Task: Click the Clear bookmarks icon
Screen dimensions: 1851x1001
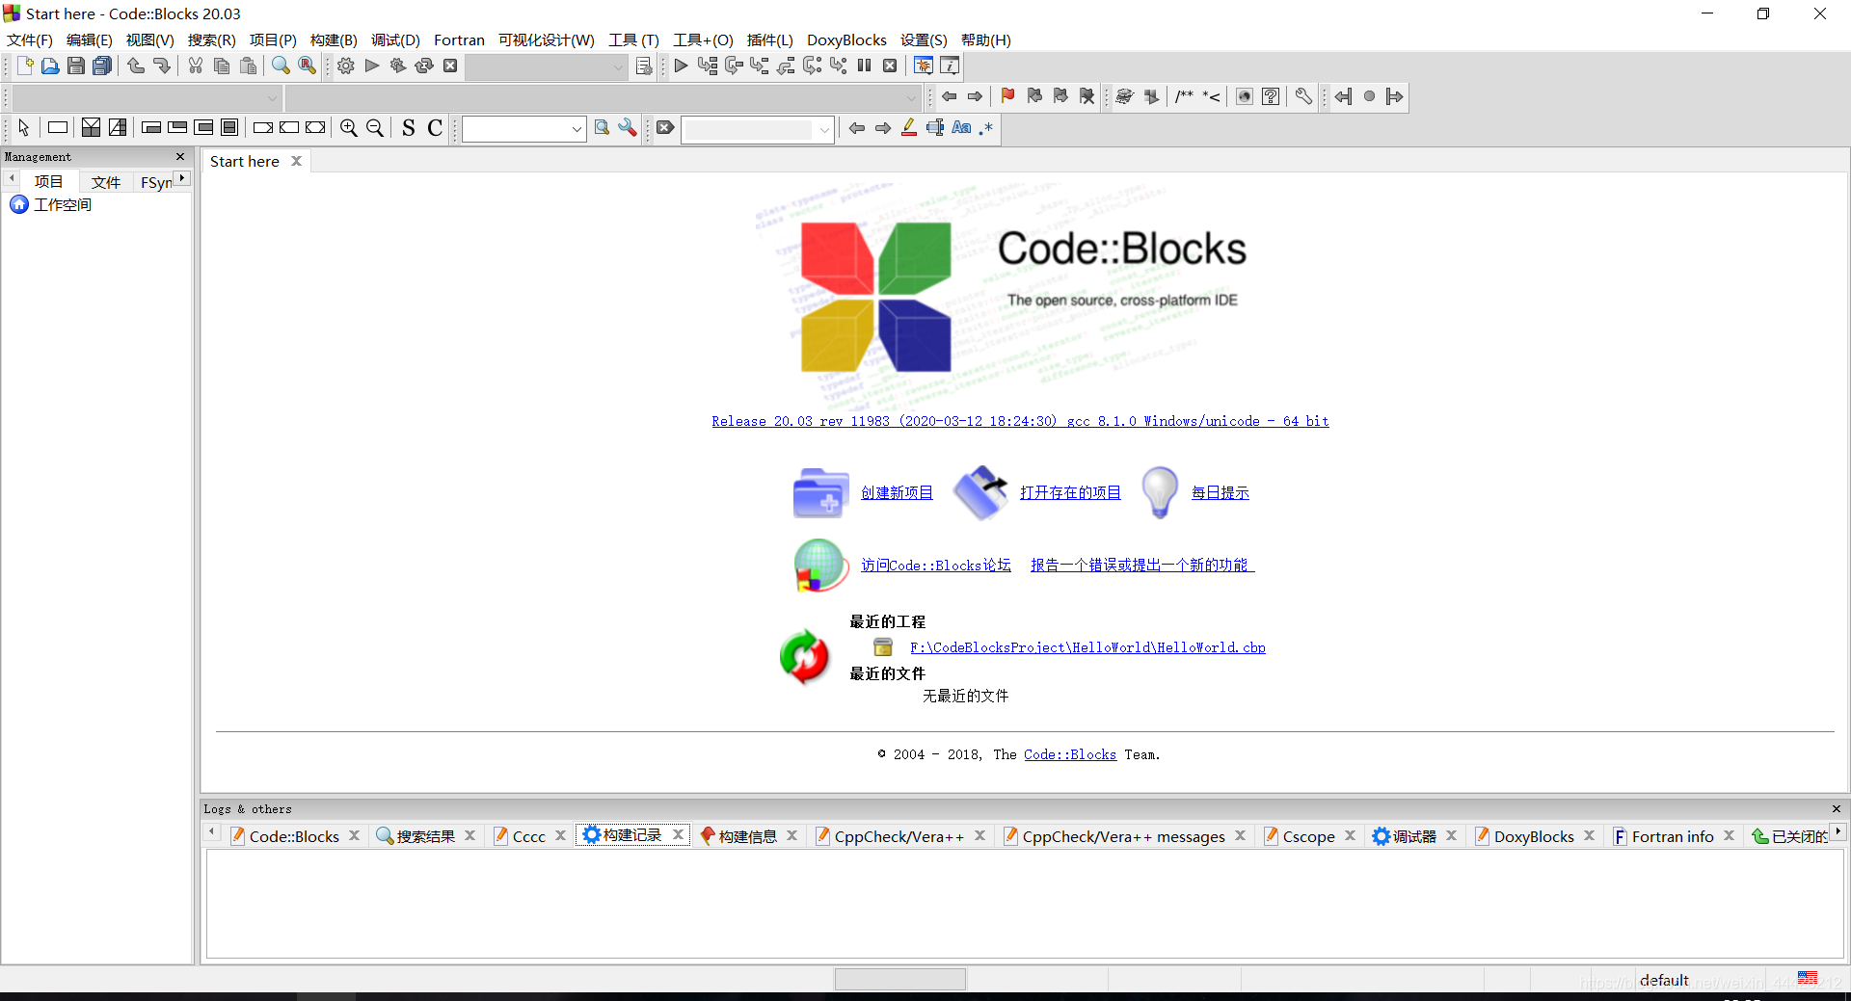Action: (x=1087, y=96)
